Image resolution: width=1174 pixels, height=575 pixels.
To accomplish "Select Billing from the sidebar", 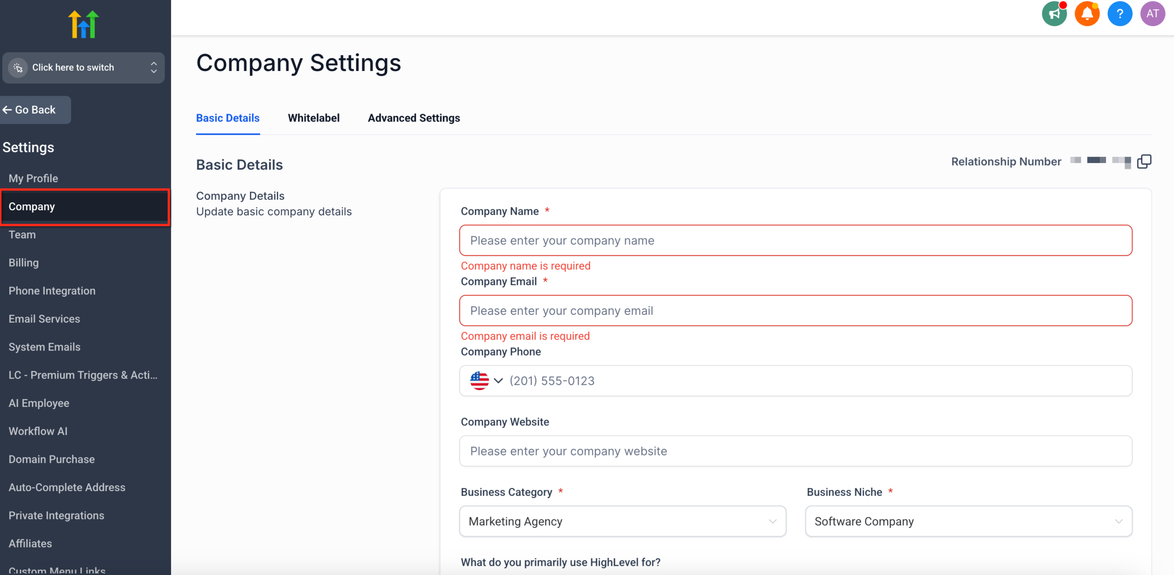I will click(23, 263).
